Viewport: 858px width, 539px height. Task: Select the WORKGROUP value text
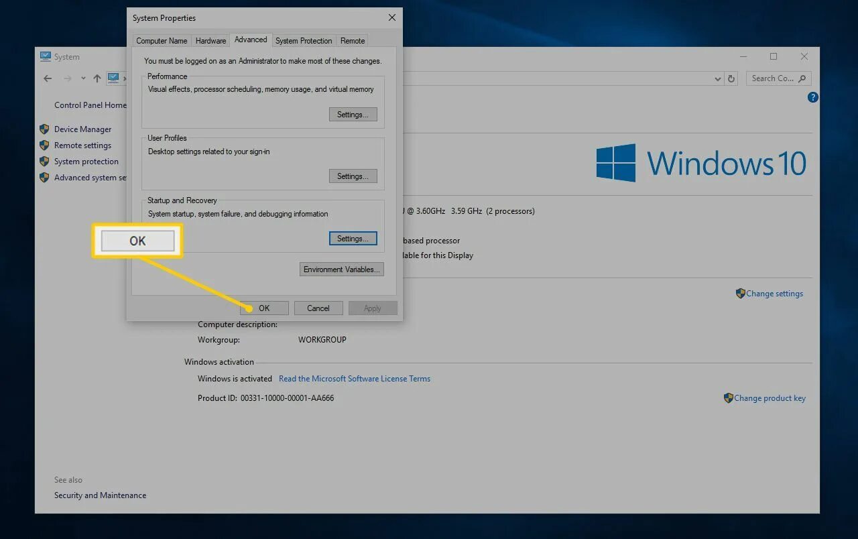(x=322, y=340)
